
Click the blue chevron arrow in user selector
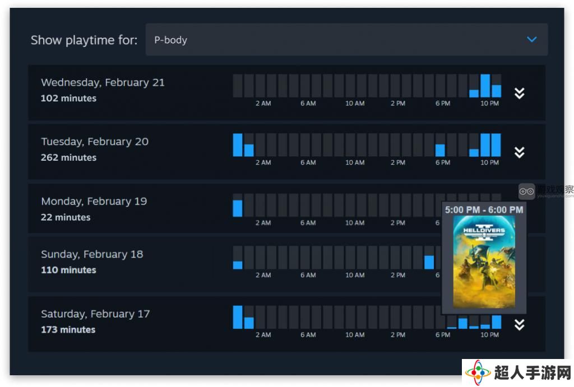coord(531,39)
